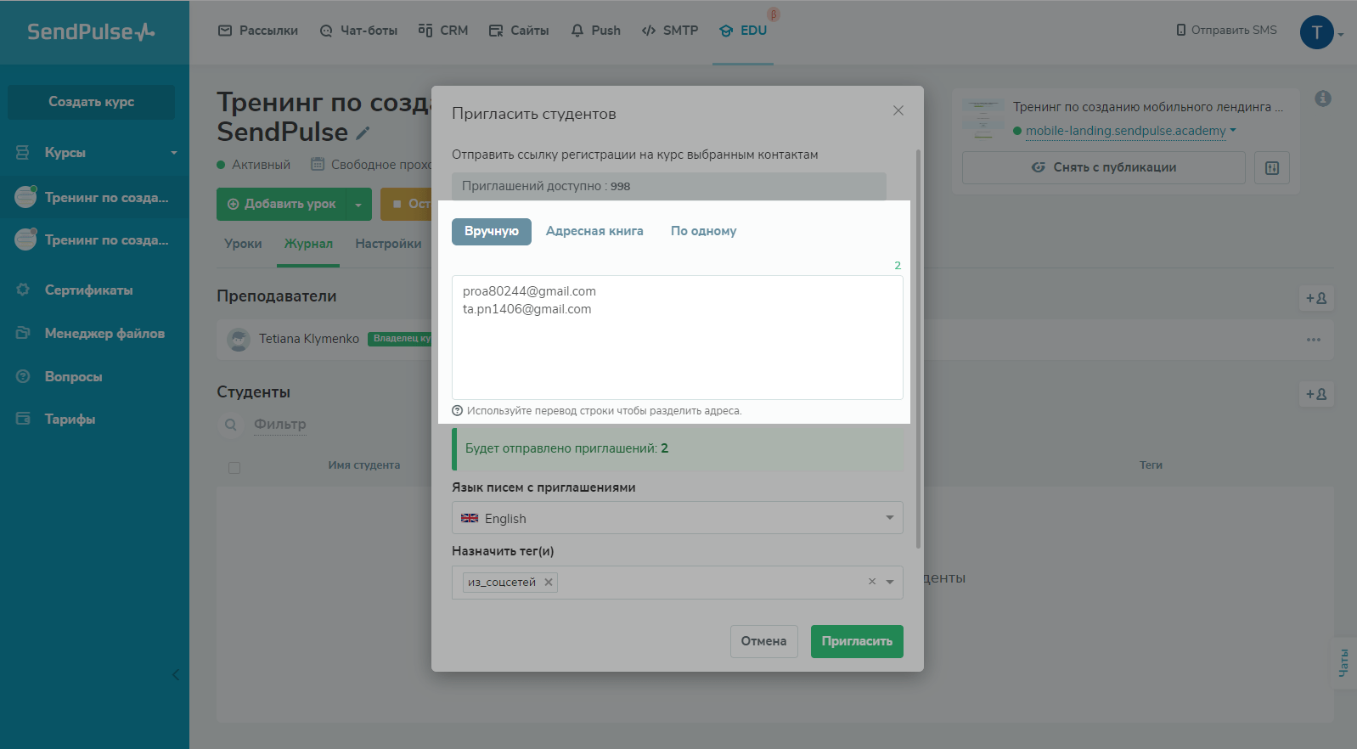This screenshot has width=1357, height=749.
Task: Select the По одному tab
Action: pyautogui.click(x=703, y=231)
